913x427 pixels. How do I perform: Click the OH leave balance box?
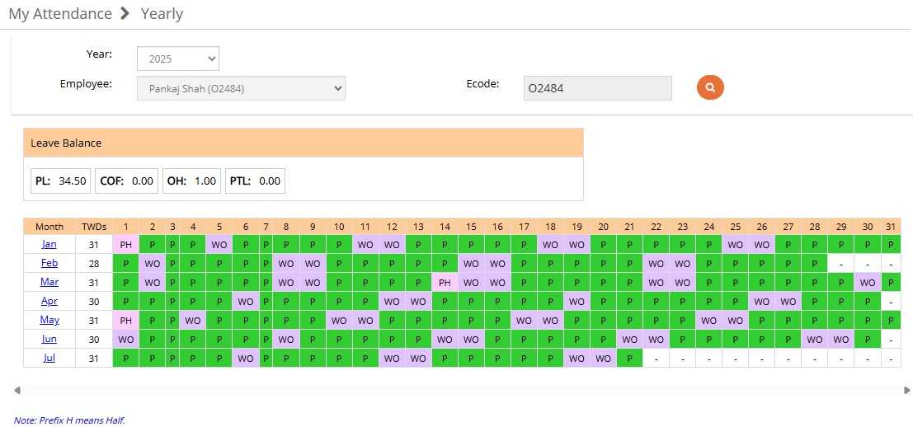click(x=191, y=181)
